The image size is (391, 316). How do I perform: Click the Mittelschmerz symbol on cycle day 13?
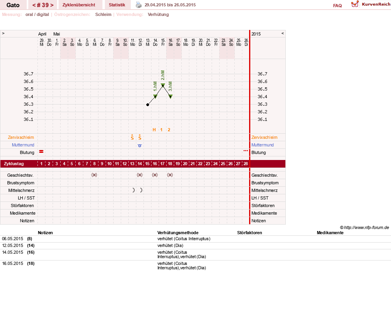pyautogui.click(x=134, y=190)
